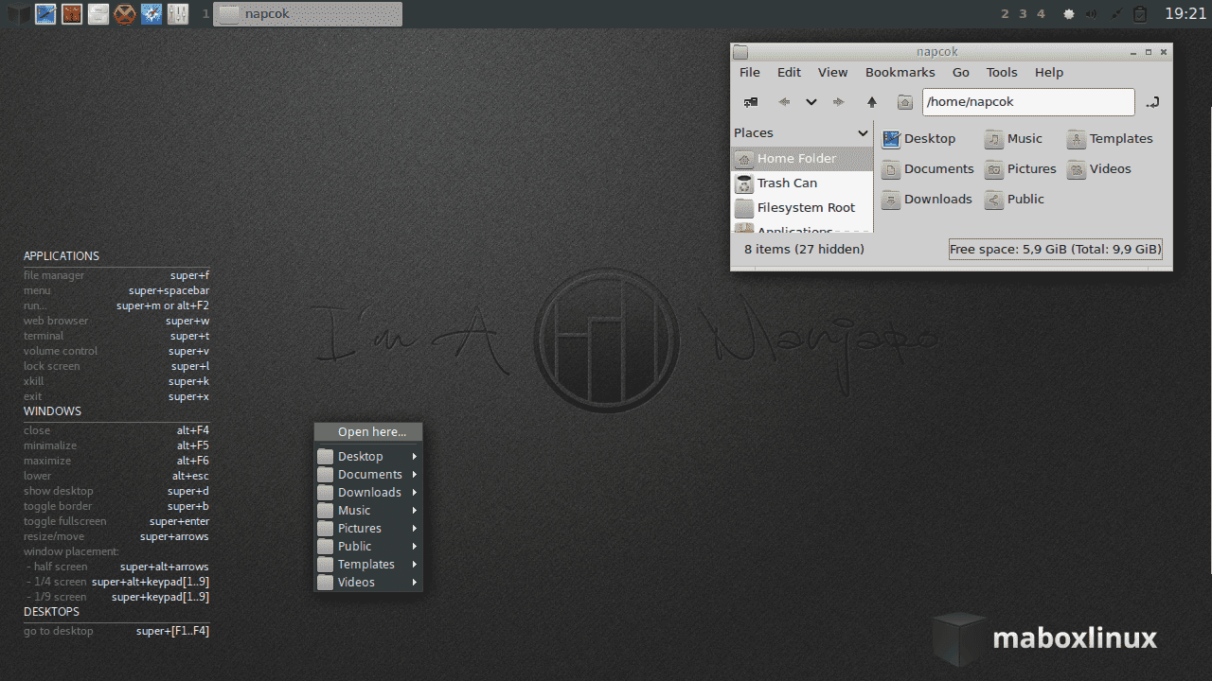Viewport: 1212px width, 681px height.
Task: Click the Home toolbar icon
Action: pyautogui.click(x=905, y=102)
